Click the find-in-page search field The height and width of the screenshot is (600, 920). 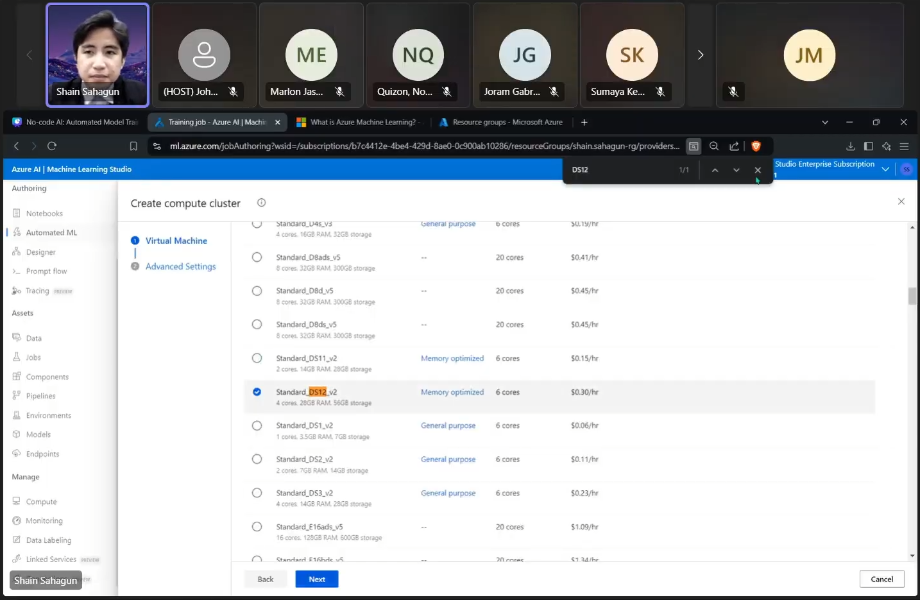point(621,170)
